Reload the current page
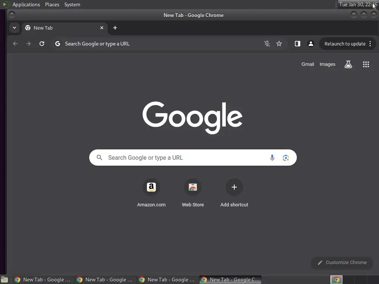 (x=42, y=44)
